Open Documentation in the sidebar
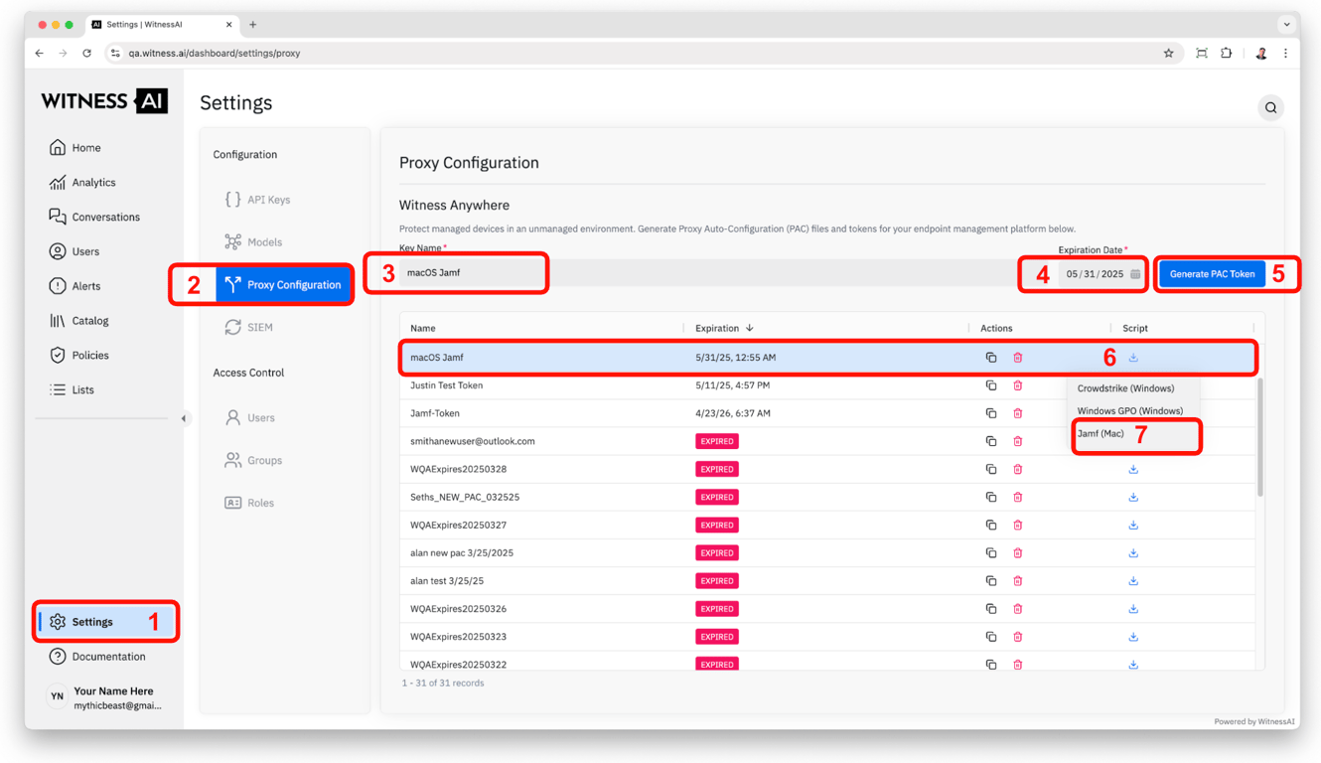The width and height of the screenshot is (1321, 763). pyautogui.click(x=108, y=657)
